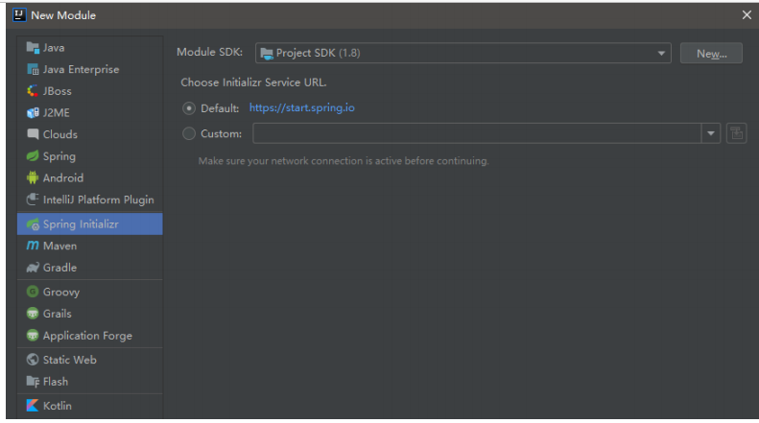Click the J2ME cube icon
This screenshot has height=423, width=759.
(x=33, y=113)
